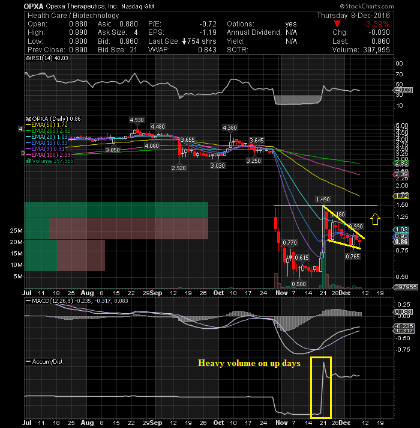
Task: Click the -3.39% percent change value
Action: pyautogui.click(x=376, y=24)
